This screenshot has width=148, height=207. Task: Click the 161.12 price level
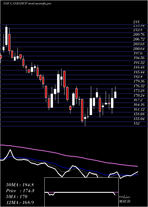pos(139,109)
